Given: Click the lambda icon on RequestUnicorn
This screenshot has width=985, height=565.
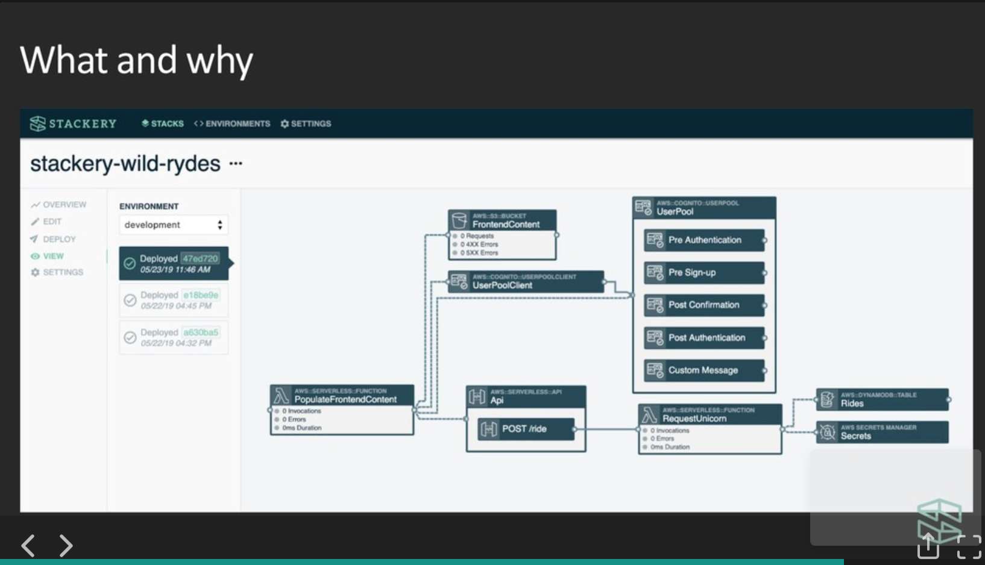Looking at the screenshot, I should coord(649,414).
